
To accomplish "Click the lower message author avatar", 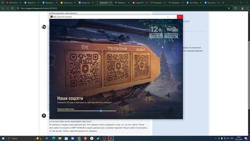I will click(44, 116).
